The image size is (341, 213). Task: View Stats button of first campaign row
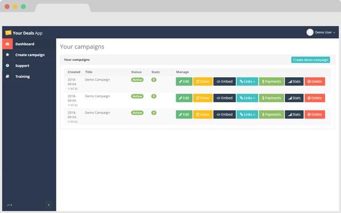click(x=294, y=81)
